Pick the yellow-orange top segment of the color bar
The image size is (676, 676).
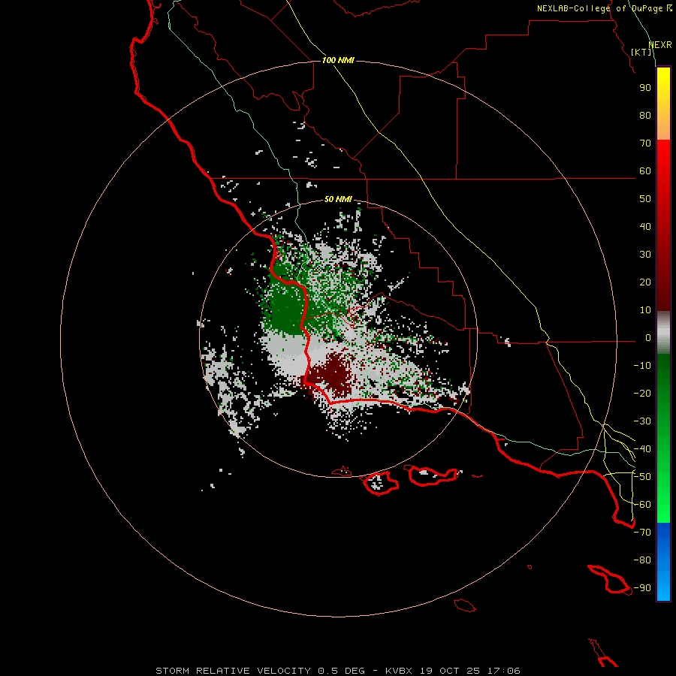coord(663,104)
